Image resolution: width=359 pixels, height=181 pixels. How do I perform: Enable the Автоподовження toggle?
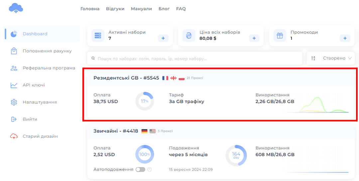click(x=140, y=169)
